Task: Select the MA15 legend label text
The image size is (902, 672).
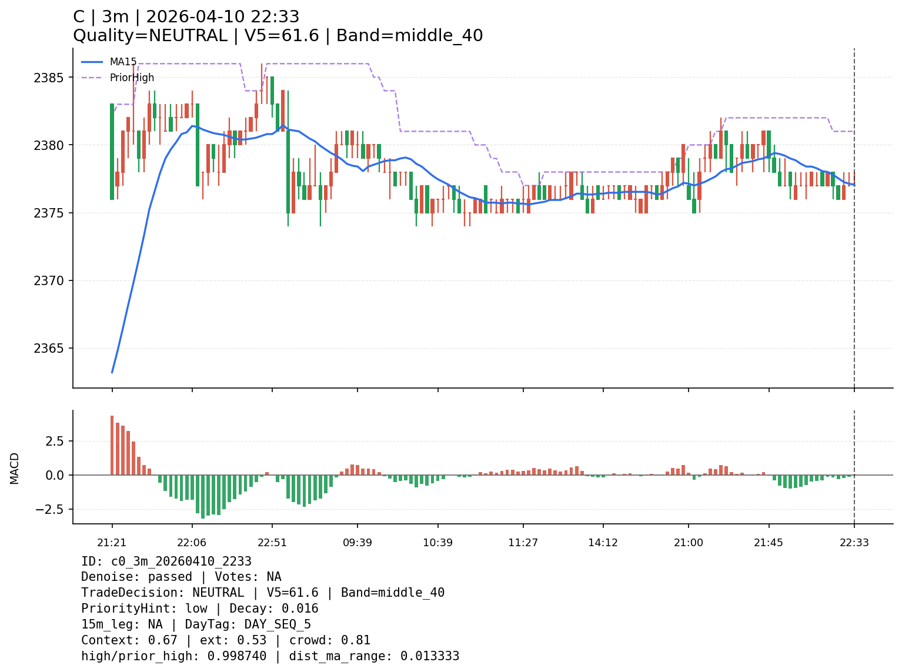Action: tap(123, 62)
